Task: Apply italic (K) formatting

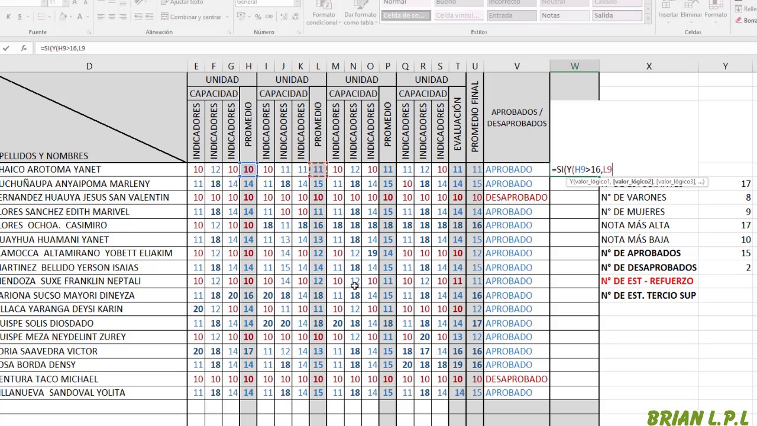Action: pos(8,17)
